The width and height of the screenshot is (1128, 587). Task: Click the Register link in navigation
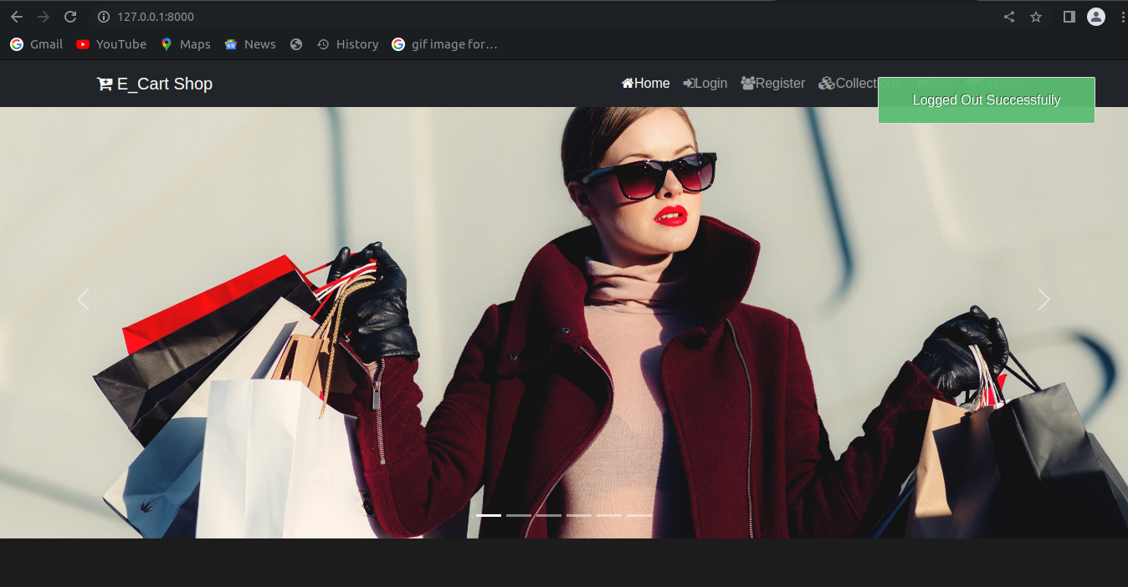point(780,83)
